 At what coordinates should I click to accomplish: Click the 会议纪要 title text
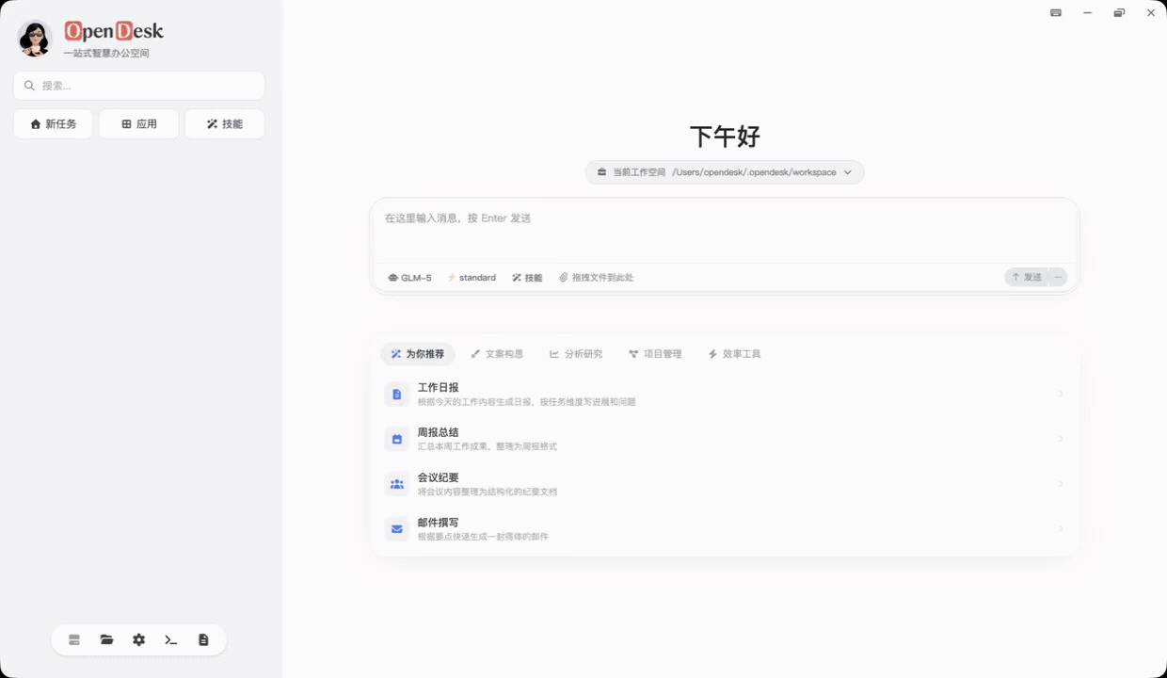pos(438,477)
